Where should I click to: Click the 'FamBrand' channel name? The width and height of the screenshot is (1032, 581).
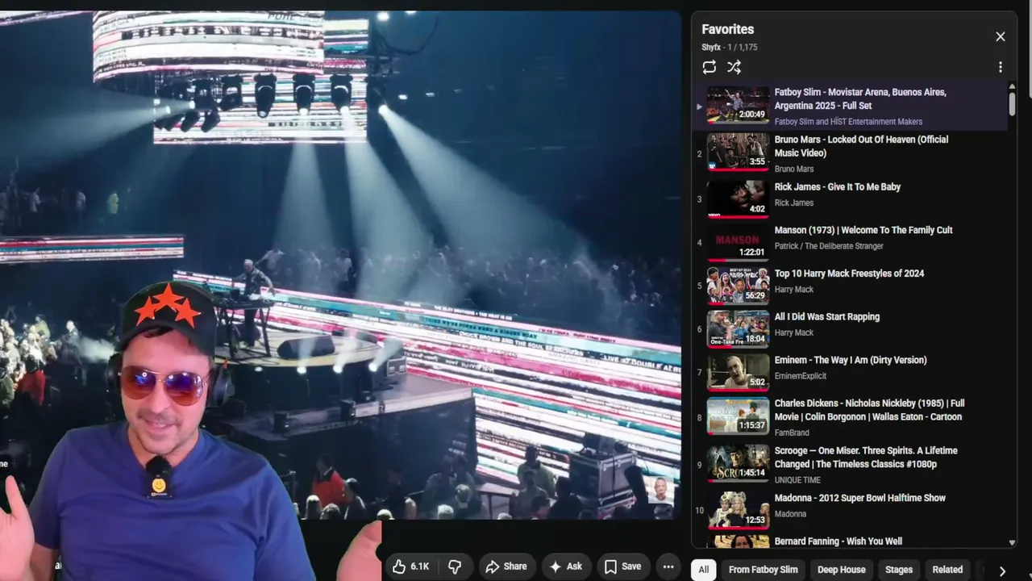(792, 433)
